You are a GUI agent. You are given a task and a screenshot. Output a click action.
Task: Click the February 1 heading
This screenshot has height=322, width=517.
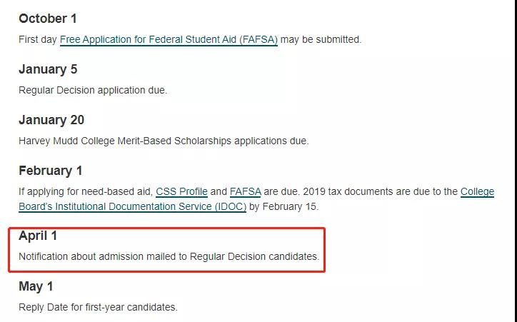coord(51,171)
